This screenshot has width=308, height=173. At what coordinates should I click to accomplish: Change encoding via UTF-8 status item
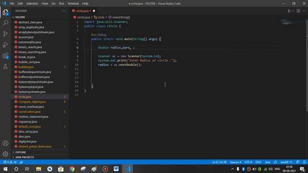[248, 162]
